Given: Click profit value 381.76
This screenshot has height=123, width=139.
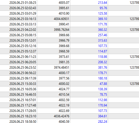Looking at the screenshot, I should point(102,68).
